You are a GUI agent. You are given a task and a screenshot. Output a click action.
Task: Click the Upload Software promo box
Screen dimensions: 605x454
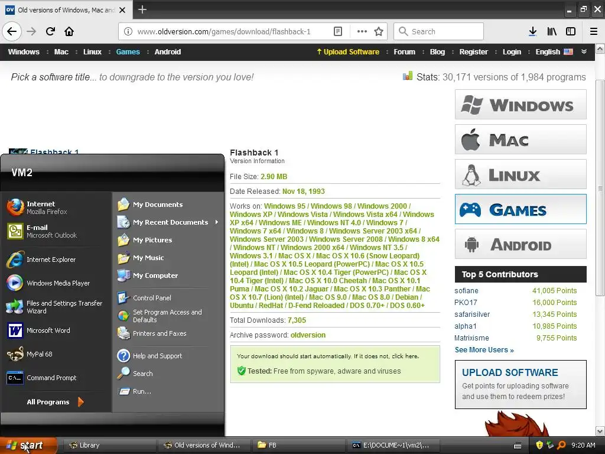click(521, 384)
